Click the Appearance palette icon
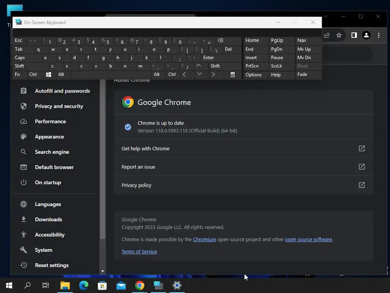The width and height of the screenshot is (390, 293). (x=24, y=137)
